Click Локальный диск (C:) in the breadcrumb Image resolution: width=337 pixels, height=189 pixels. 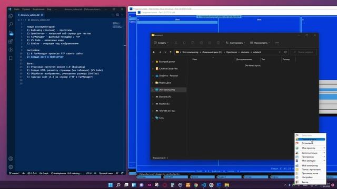coord(212,52)
